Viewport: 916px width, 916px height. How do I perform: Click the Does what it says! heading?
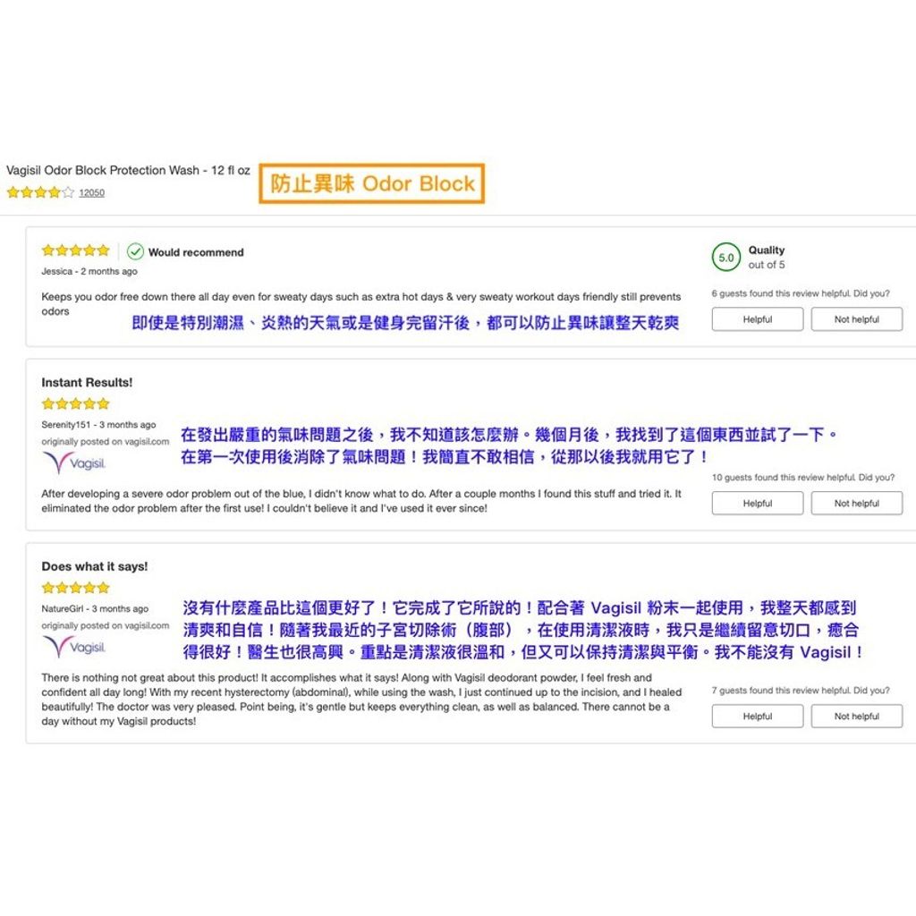click(95, 566)
